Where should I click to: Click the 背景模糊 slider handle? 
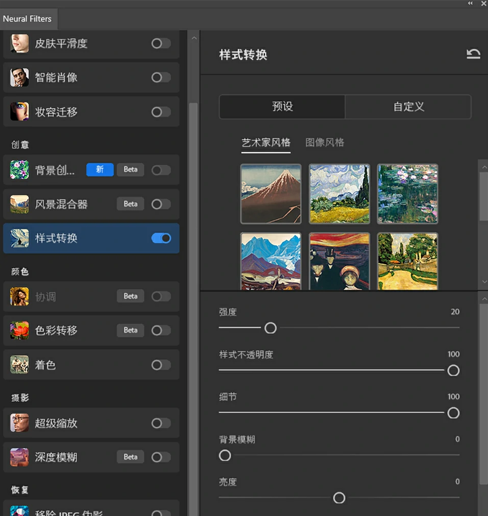point(225,455)
